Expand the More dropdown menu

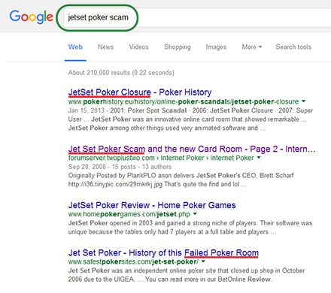(252, 47)
